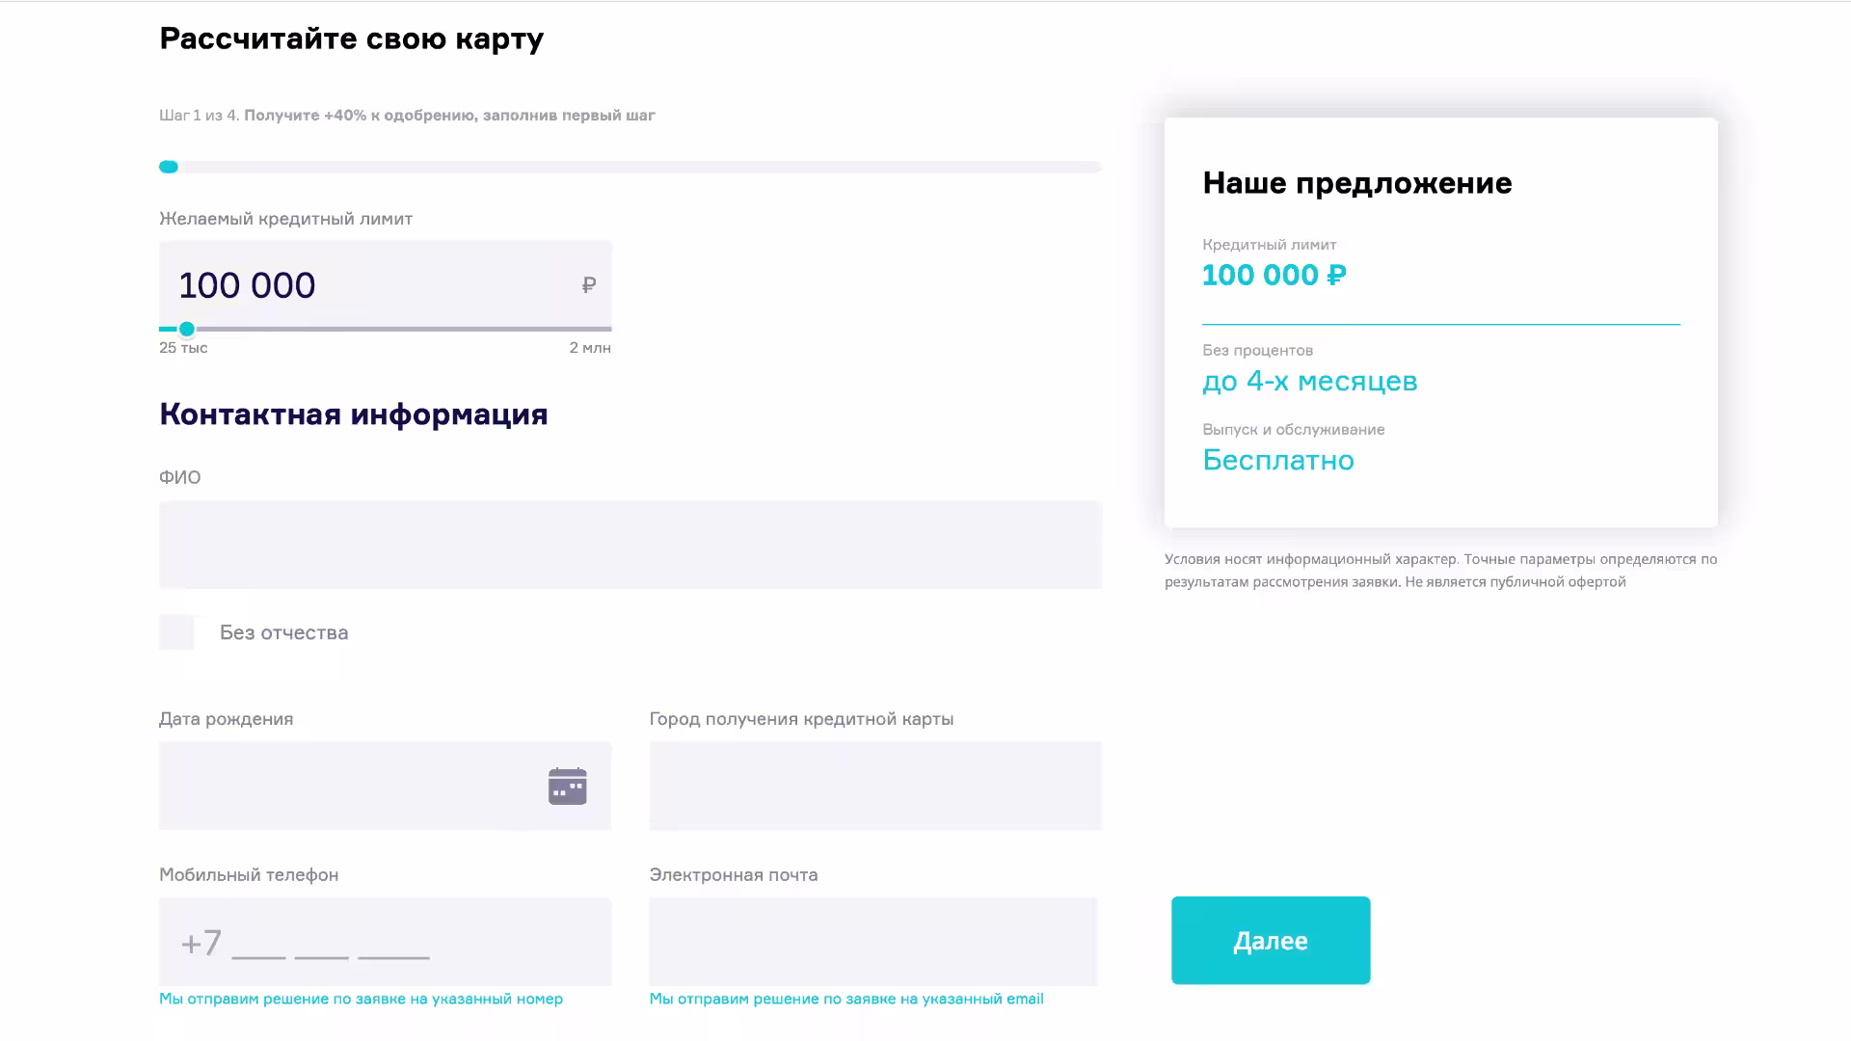Click the "100 000 ₽" offer credit limit value
This screenshot has width=1851, height=1041.
[1274, 276]
